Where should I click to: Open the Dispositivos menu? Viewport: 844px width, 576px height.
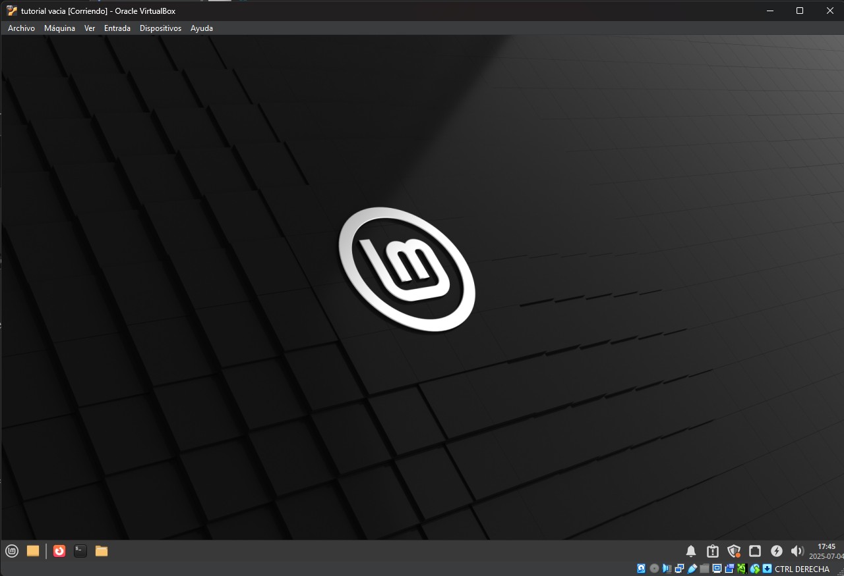click(160, 28)
